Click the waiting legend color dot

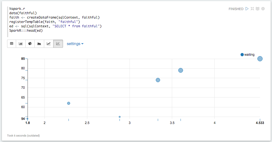coord(242,55)
